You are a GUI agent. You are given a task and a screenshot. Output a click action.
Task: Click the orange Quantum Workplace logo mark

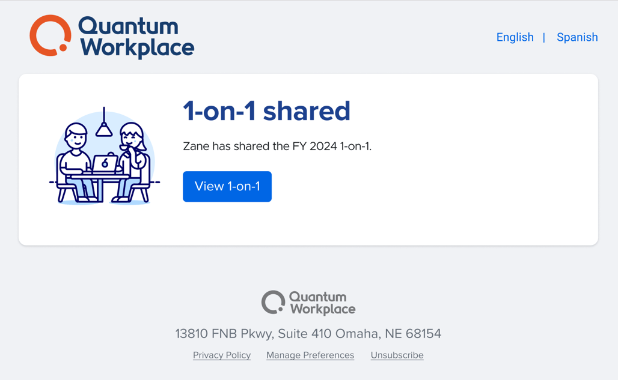(51, 37)
